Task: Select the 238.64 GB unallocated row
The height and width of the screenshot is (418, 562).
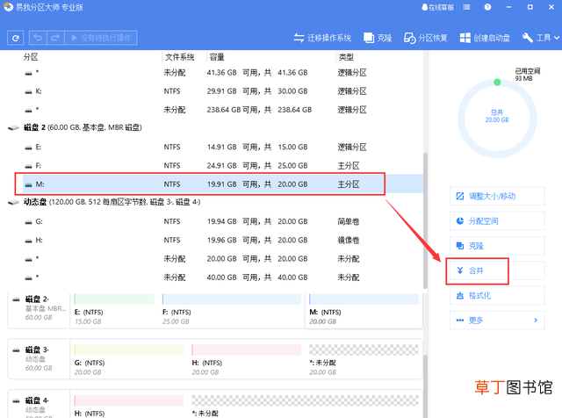Action: point(222,110)
